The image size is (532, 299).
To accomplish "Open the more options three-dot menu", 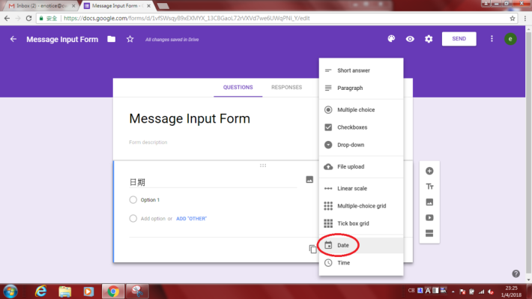I will [492, 39].
